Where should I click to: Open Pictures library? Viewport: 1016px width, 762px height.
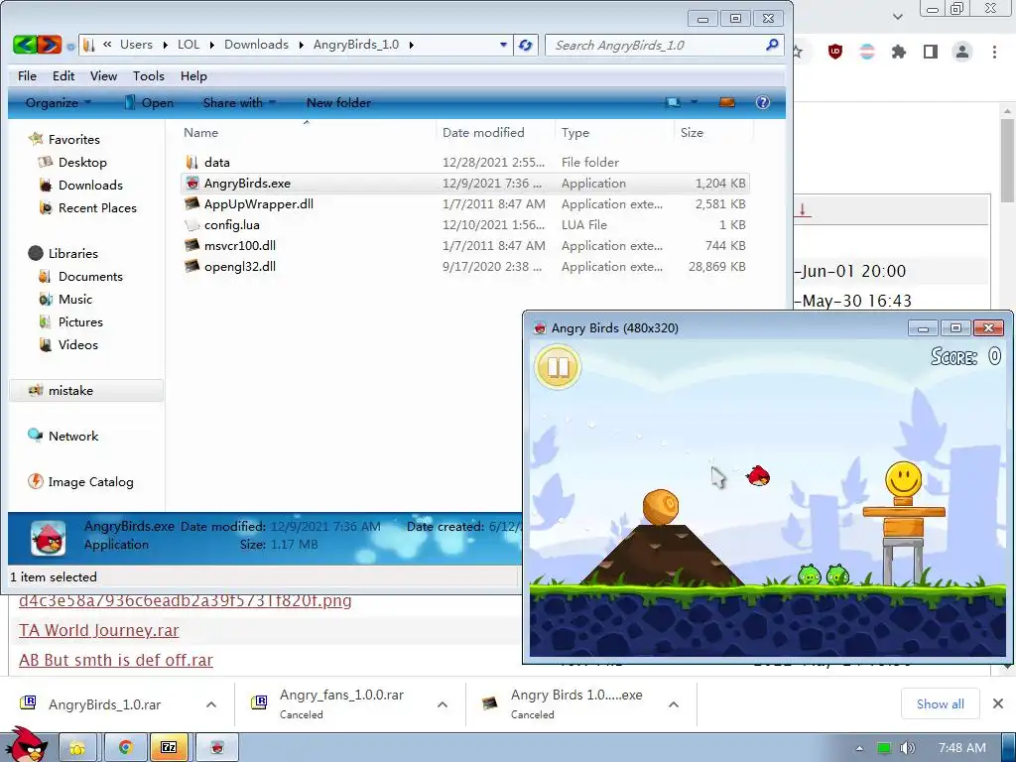pos(80,322)
